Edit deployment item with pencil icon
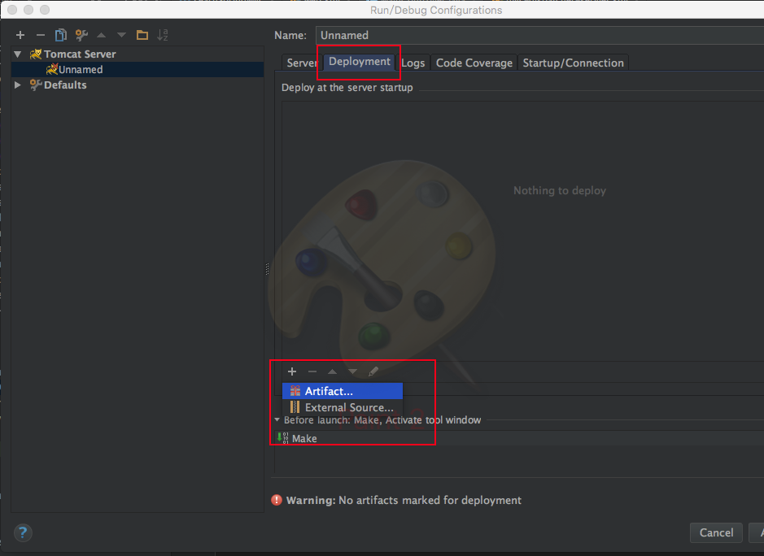Screen dimensions: 764x556 pyautogui.click(x=373, y=371)
